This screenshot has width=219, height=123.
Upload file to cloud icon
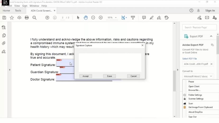coord(19,18)
